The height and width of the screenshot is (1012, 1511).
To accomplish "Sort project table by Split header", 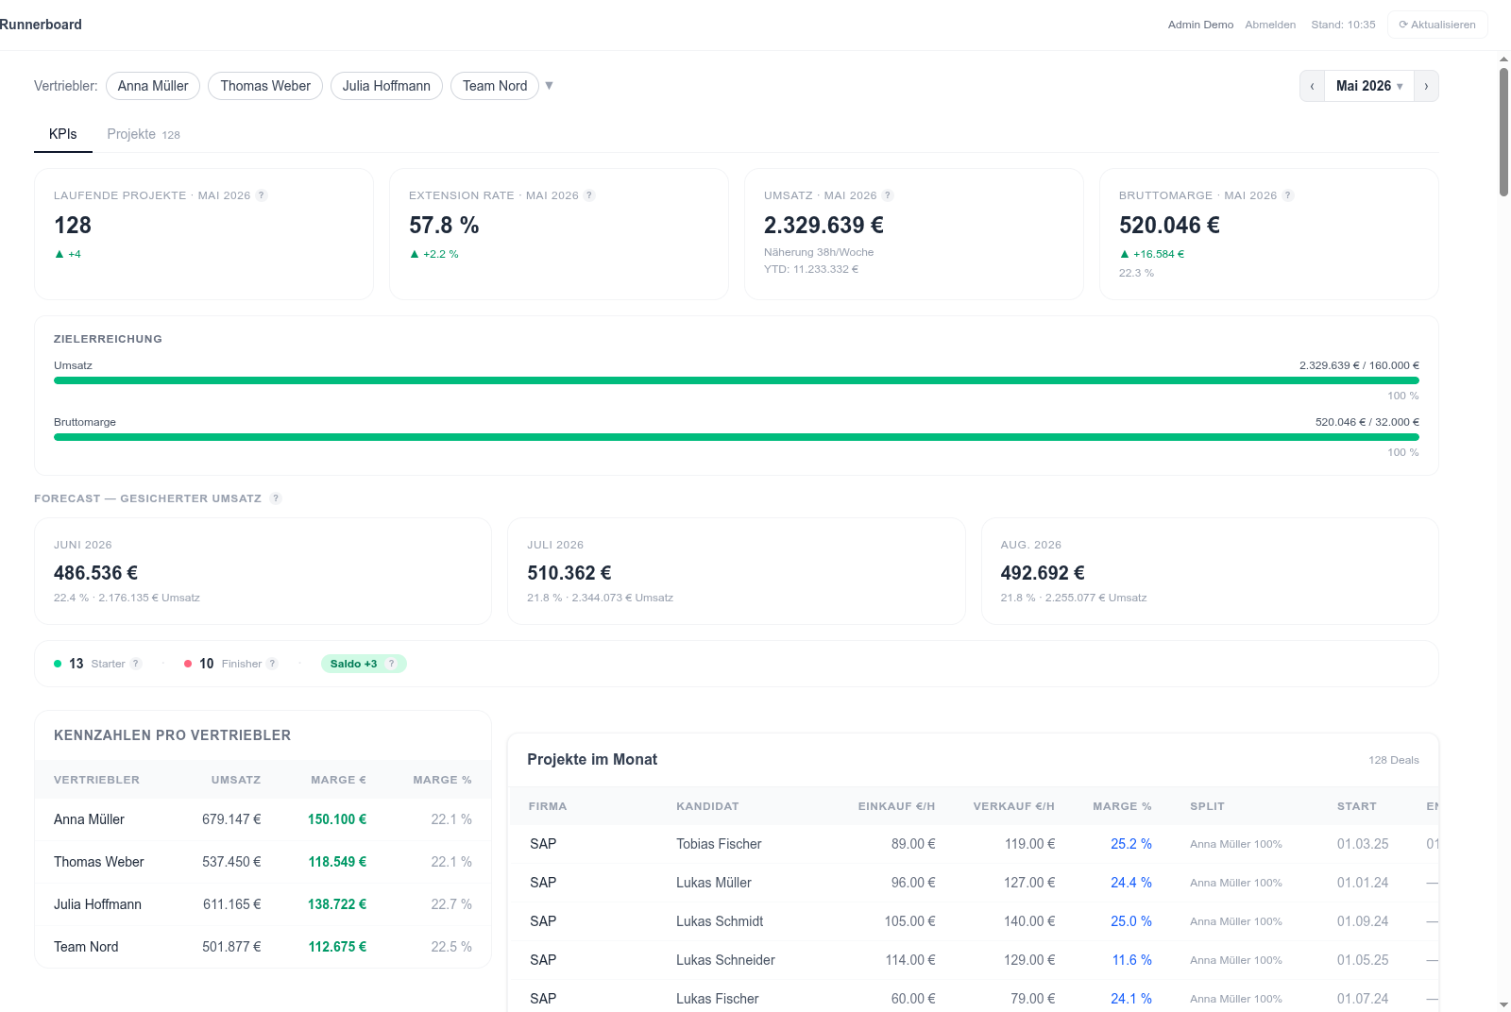I will point(1207,806).
